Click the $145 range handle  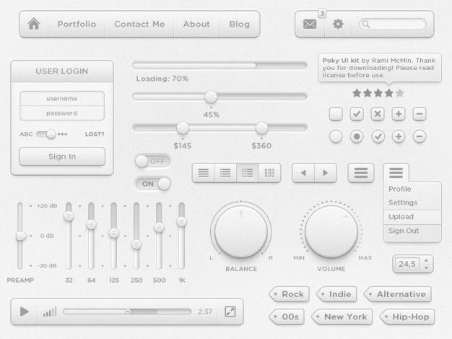tap(183, 128)
